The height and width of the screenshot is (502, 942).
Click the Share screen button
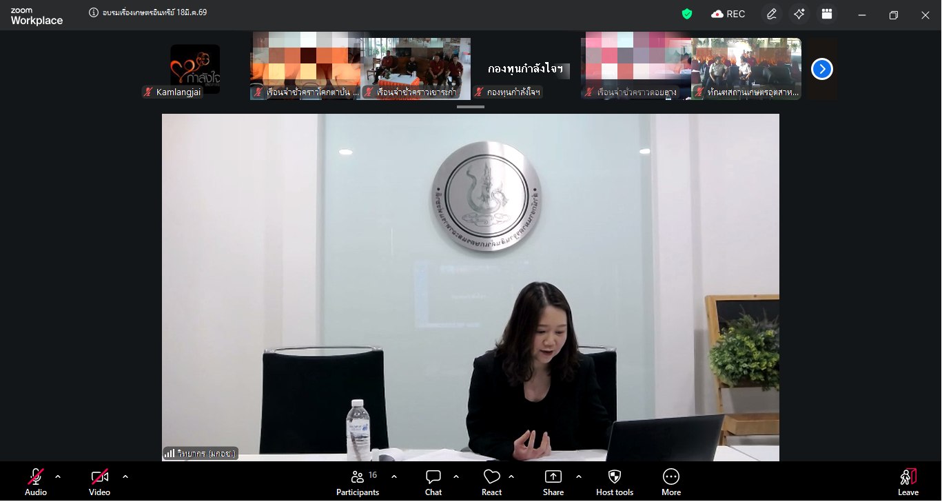pos(553,481)
